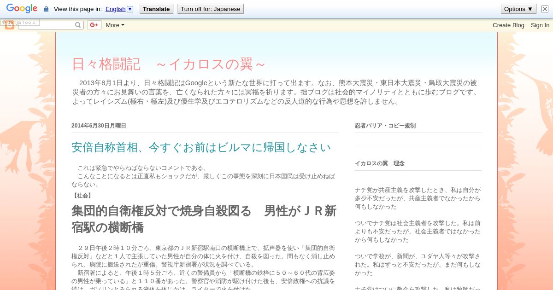Screen dimensions: 553x290
Task: Click sidebar heading 忍者バリア・コピー規制
Action: point(385,126)
